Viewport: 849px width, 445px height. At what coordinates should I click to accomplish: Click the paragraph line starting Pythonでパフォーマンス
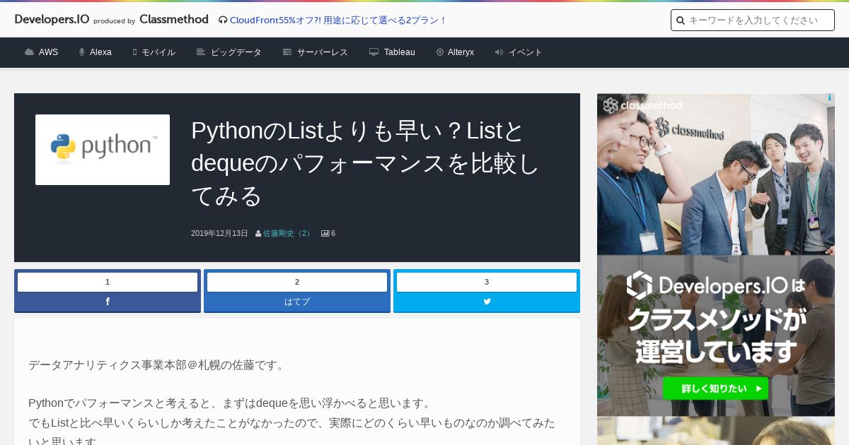point(230,403)
